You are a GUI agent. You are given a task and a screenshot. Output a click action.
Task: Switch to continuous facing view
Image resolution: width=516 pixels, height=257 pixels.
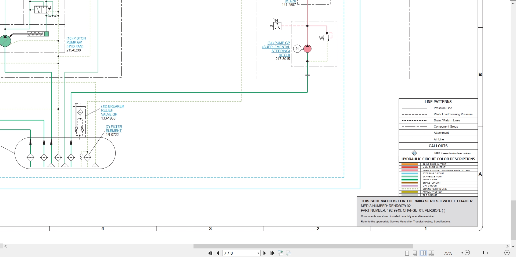click(431, 253)
